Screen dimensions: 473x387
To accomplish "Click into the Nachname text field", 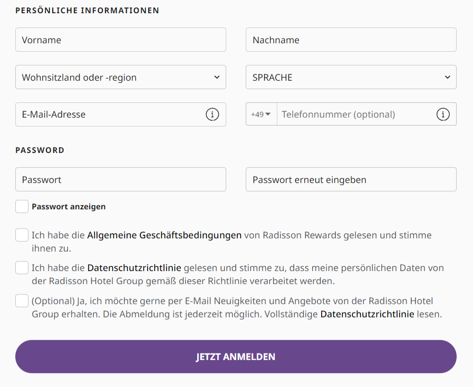I will (351, 40).
